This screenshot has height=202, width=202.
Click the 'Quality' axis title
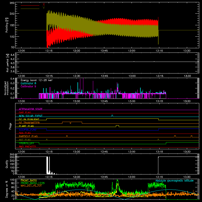pos(7,164)
